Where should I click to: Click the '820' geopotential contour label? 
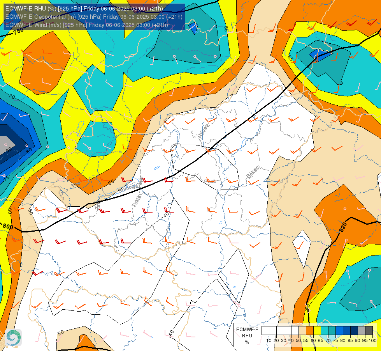(x=343, y=227)
